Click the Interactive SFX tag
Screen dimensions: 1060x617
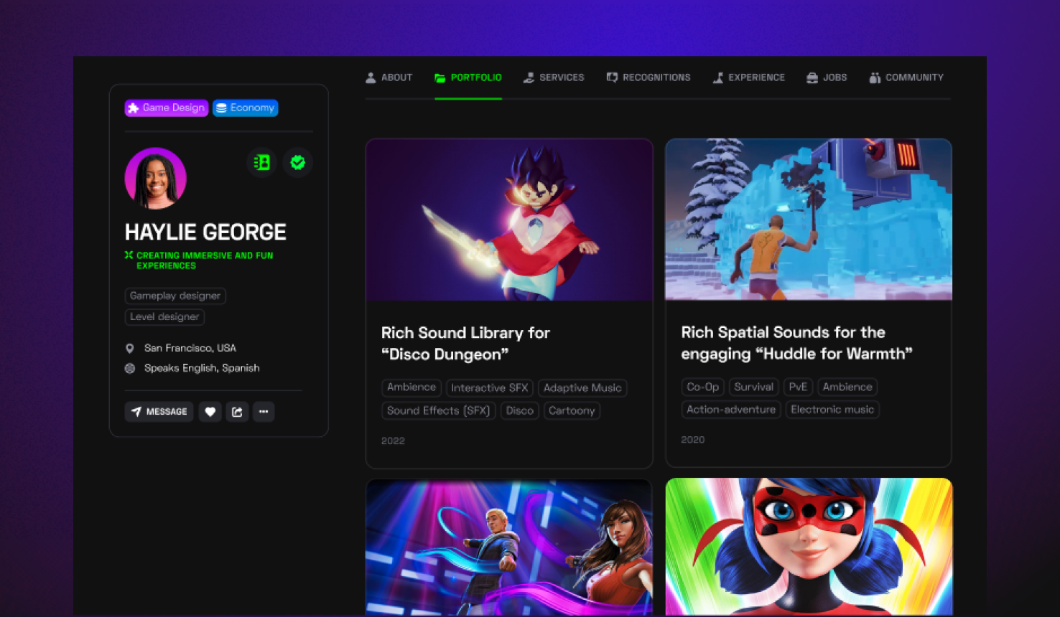click(x=490, y=388)
